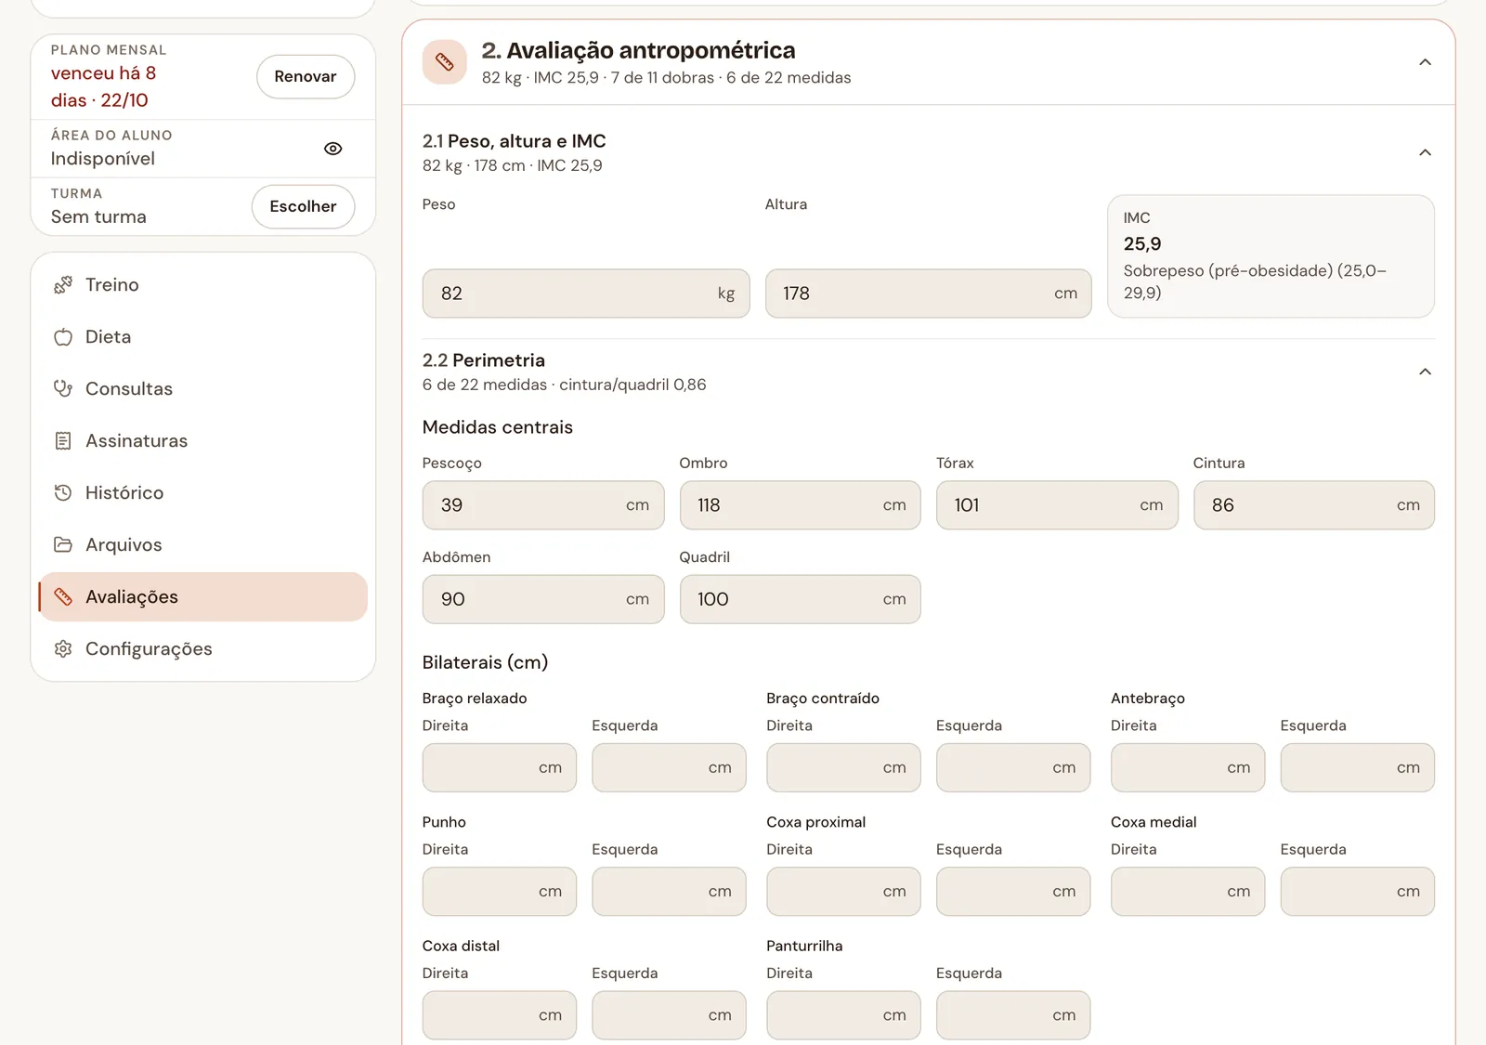Screen dimensions: 1486x1045
Task: Click the Ombro field with 118
Action: pyautogui.click(x=801, y=505)
